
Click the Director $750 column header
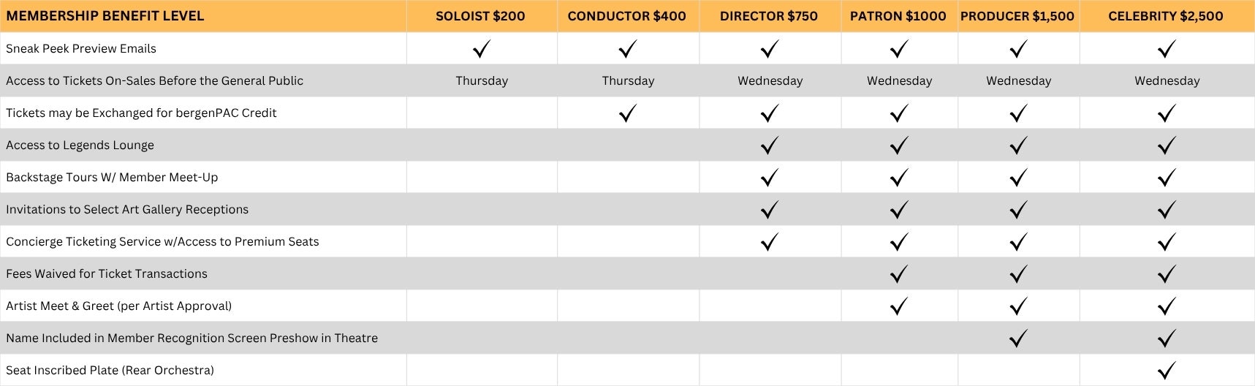(x=768, y=16)
